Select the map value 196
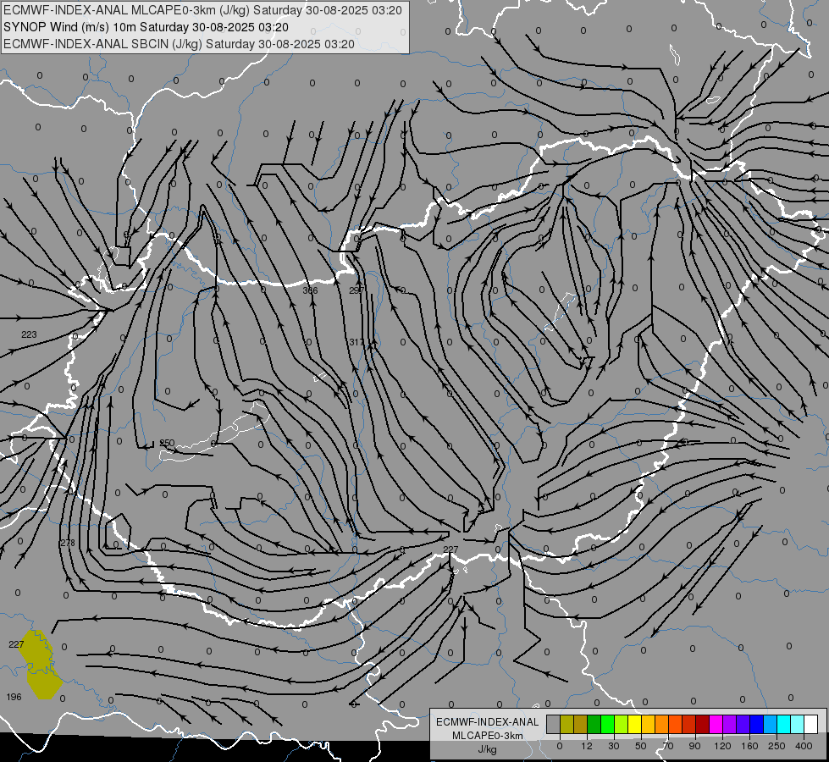Screen dimensions: 829x762 tap(14, 697)
